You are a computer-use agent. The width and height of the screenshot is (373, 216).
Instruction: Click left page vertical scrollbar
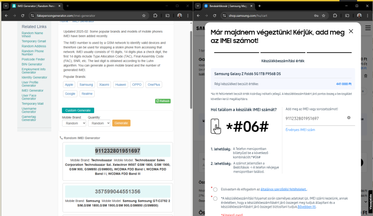191,70
